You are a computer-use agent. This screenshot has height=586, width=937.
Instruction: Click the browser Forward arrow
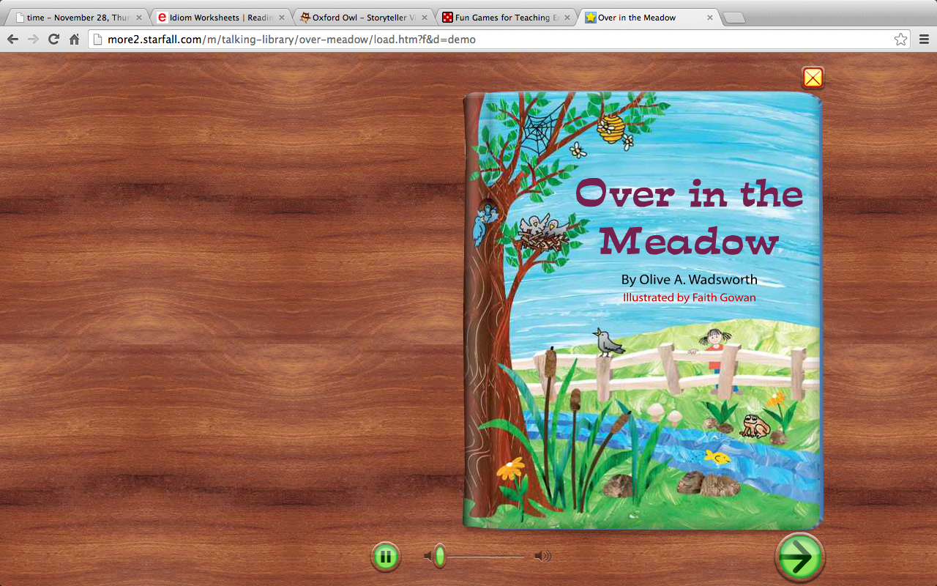pos(33,40)
